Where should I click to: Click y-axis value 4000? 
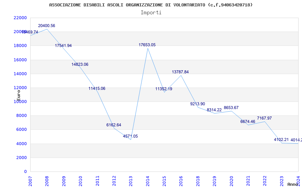click(x=22, y=144)
